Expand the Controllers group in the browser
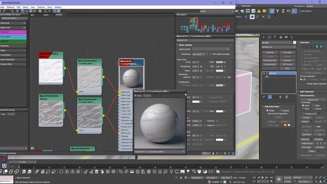327x184 pixels. click(x=13, y=55)
